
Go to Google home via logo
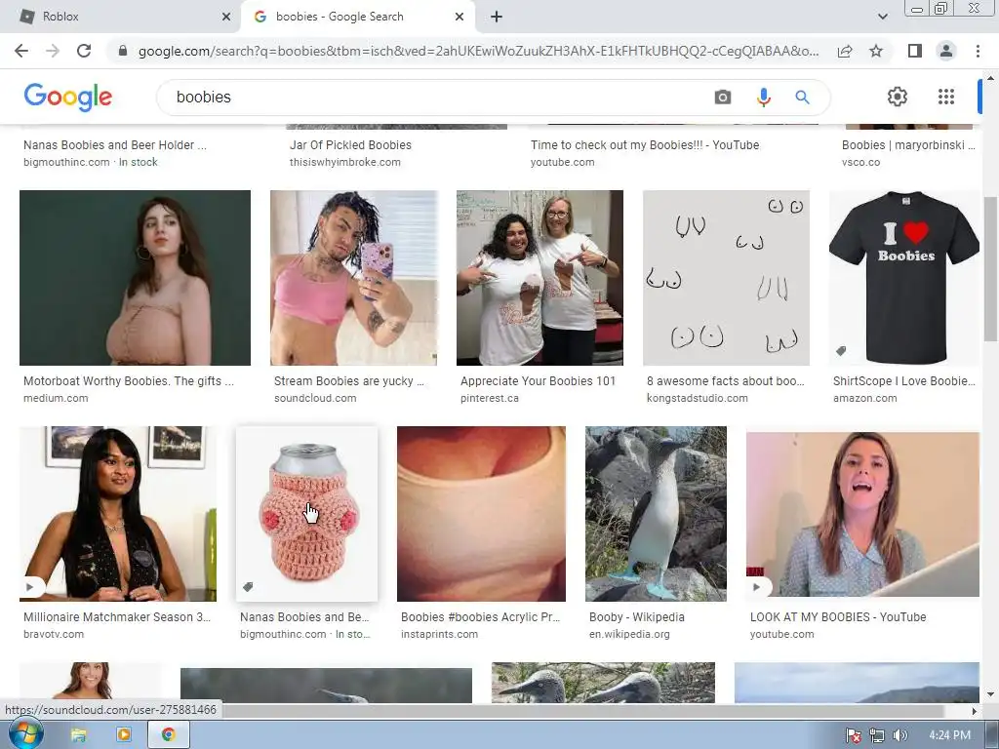click(x=68, y=97)
